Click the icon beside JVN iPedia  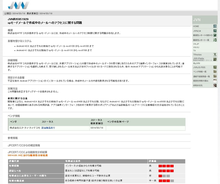point(215,59)
